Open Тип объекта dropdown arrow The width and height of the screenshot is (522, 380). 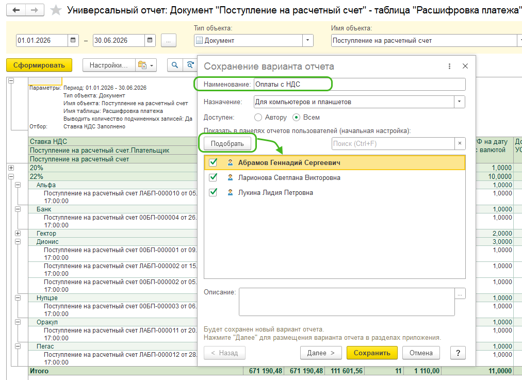(x=307, y=40)
